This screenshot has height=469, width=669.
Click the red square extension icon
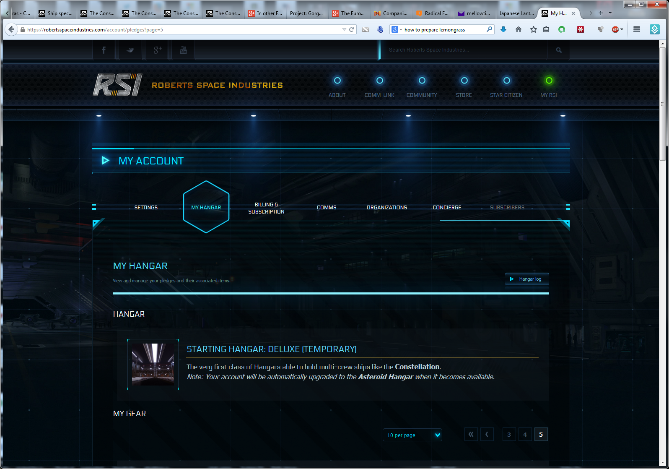[581, 29]
